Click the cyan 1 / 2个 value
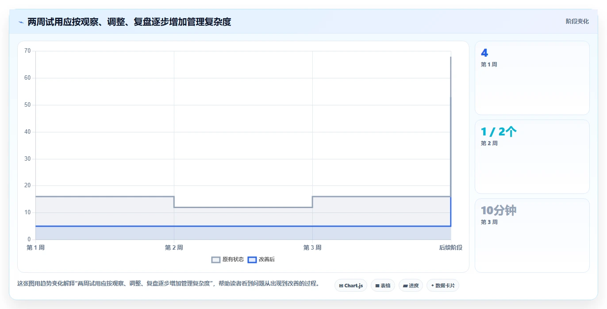This screenshot has height=309, width=607. [499, 131]
